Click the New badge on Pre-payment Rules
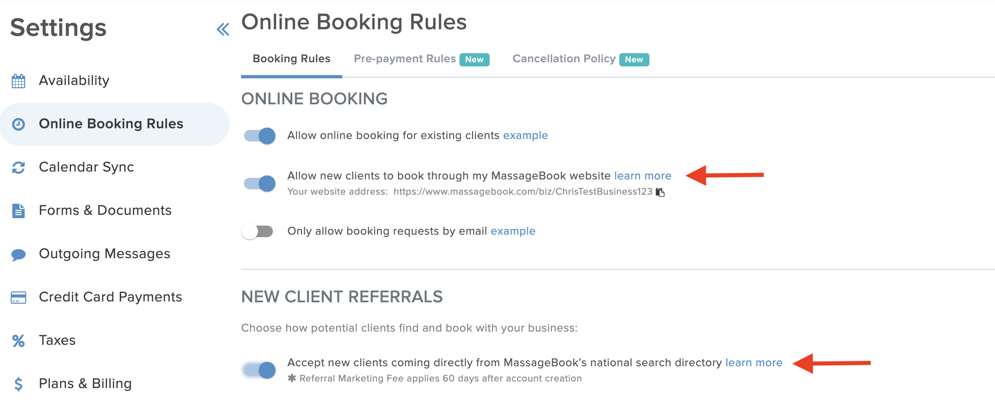The image size is (995, 405). click(x=474, y=59)
